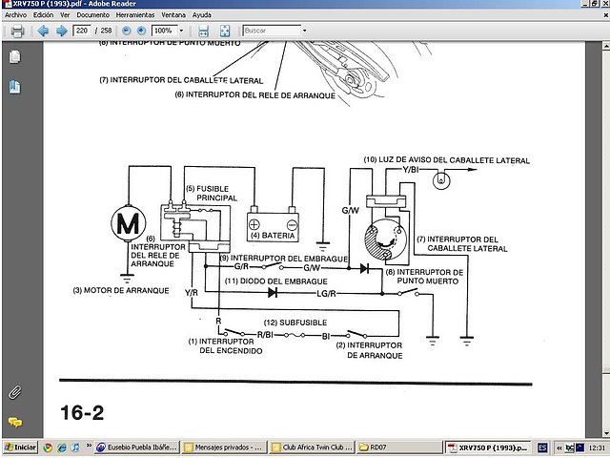Click the Y/R wire label

pos(192,293)
